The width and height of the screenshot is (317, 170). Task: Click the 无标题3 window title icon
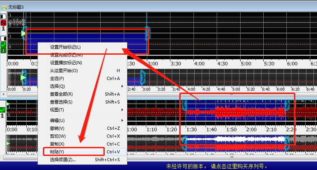4,7
